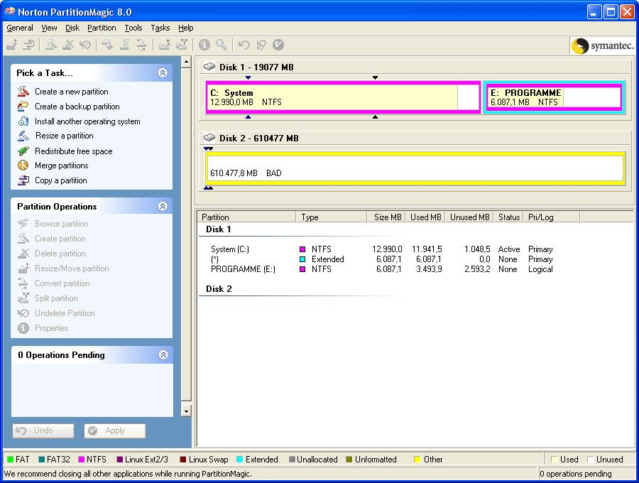Click the sidebar scrollbar down arrow
Viewport: 639px width, 483px height.
click(x=186, y=411)
